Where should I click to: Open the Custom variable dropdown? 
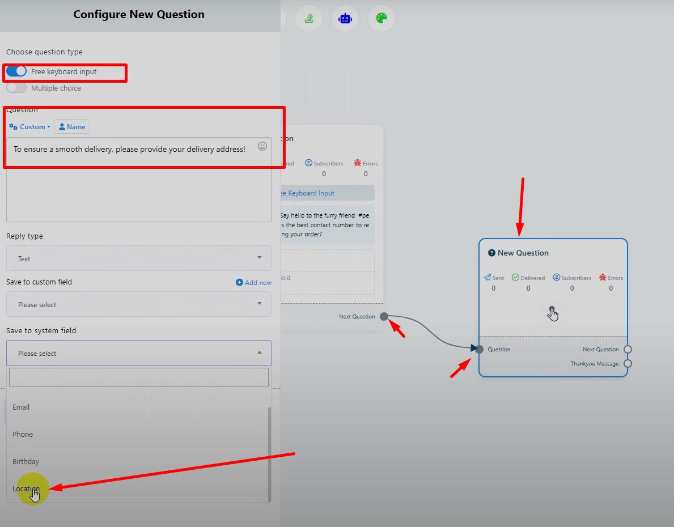[29, 127]
